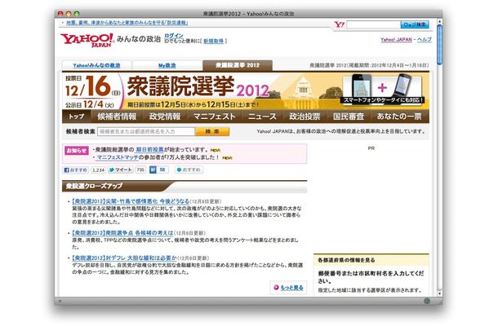Viewport: 498px width, 326px height.
Task: Open the Yahoo! JAPAN link at top right
Action: click(x=396, y=40)
